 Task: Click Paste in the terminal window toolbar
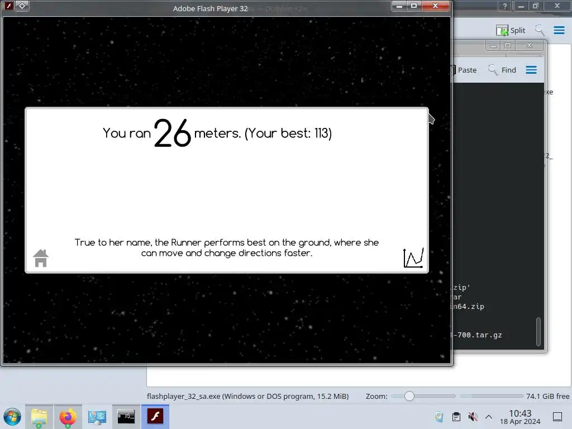point(464,70)
